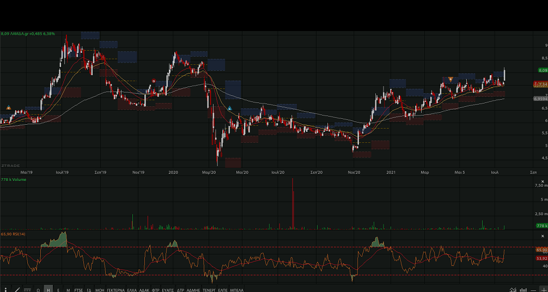Screen dimensions: 548x292
Task: Click the orange triangle marker near Μαϊ'19
Action: point(9,107)
